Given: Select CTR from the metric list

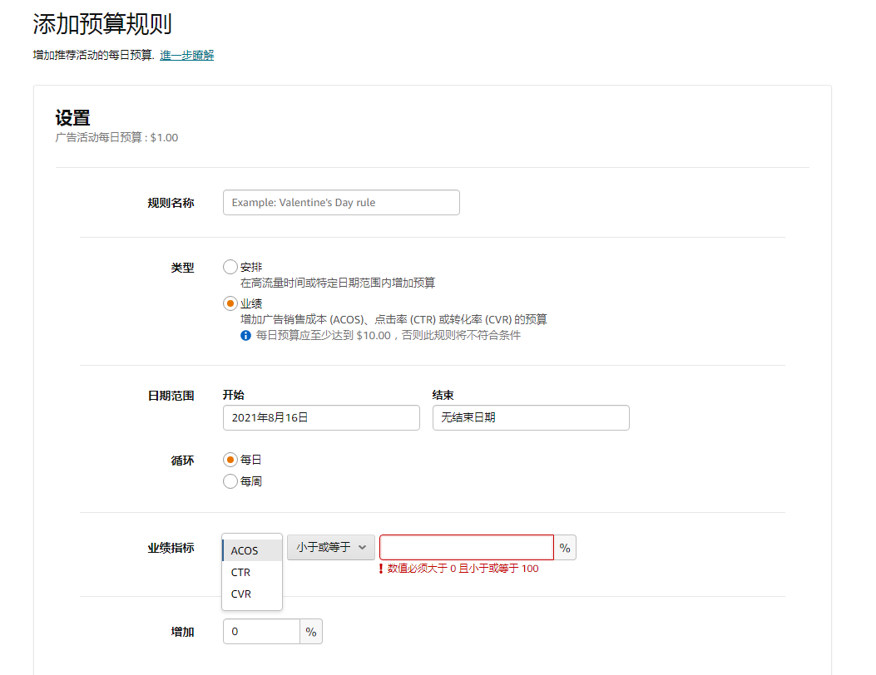Looking at the screenshot, I should tap(240, 572).
